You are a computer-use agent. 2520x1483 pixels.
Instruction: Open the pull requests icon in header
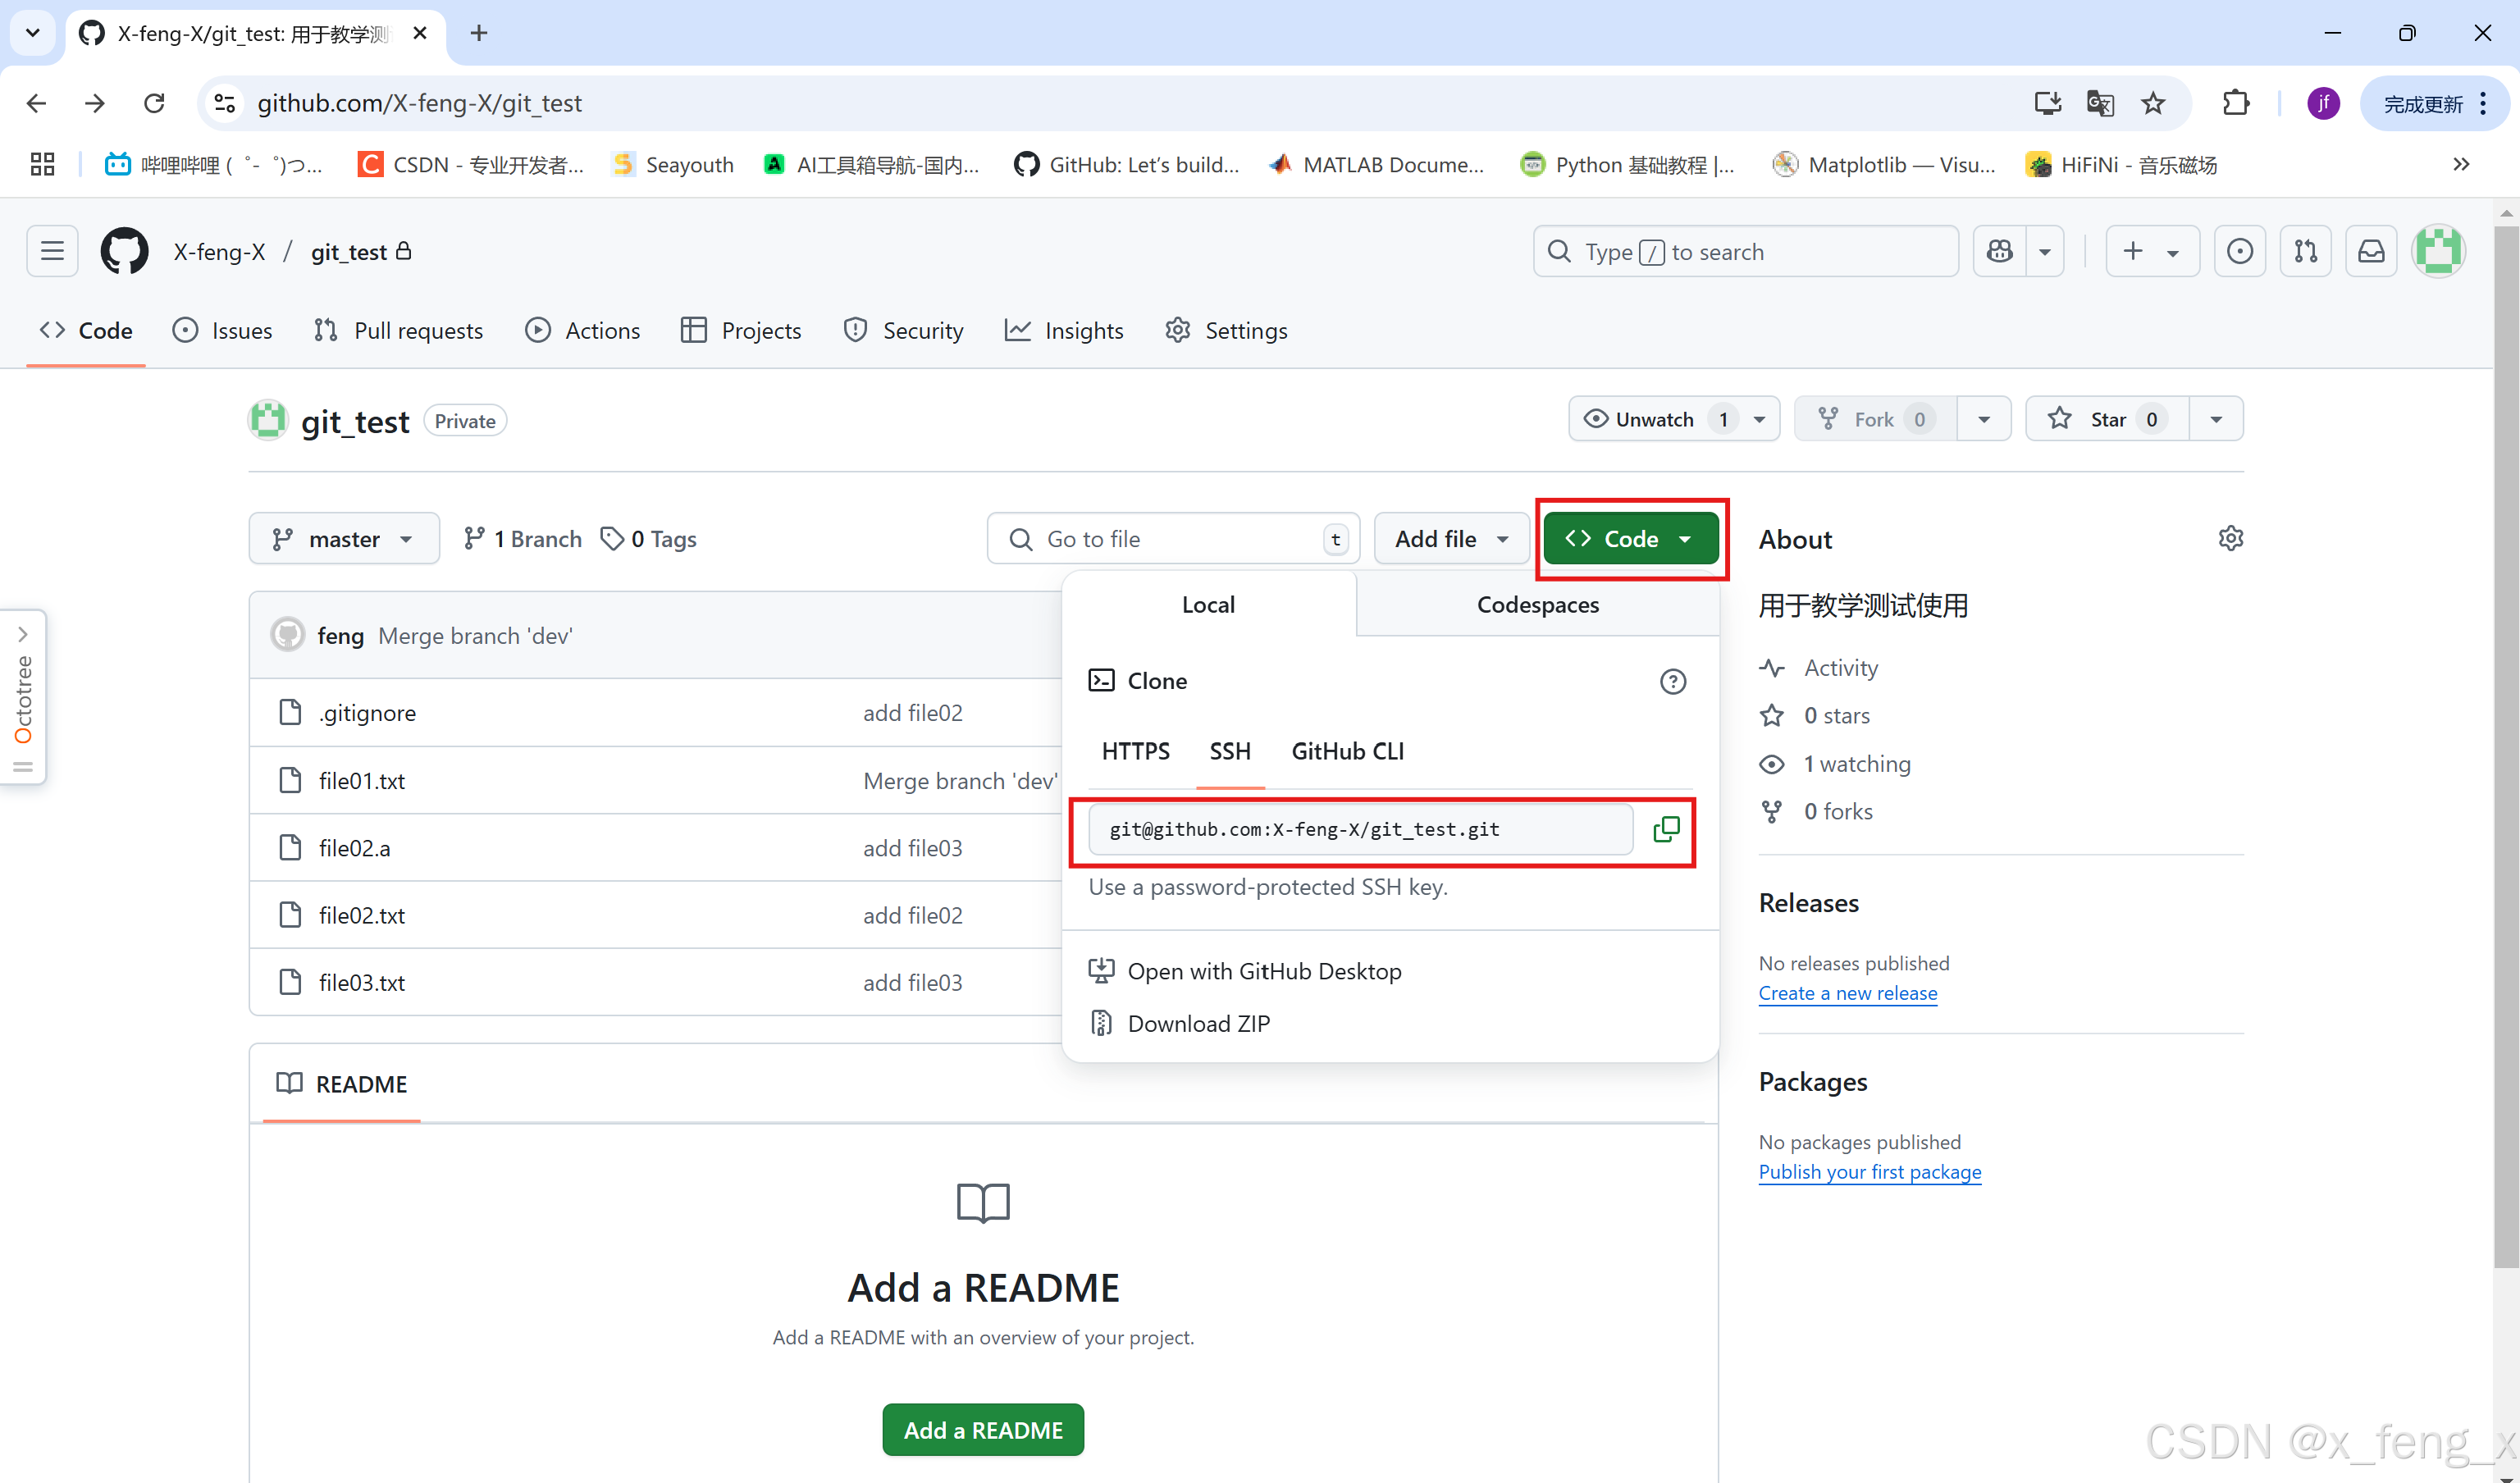tap(2306, 251)
